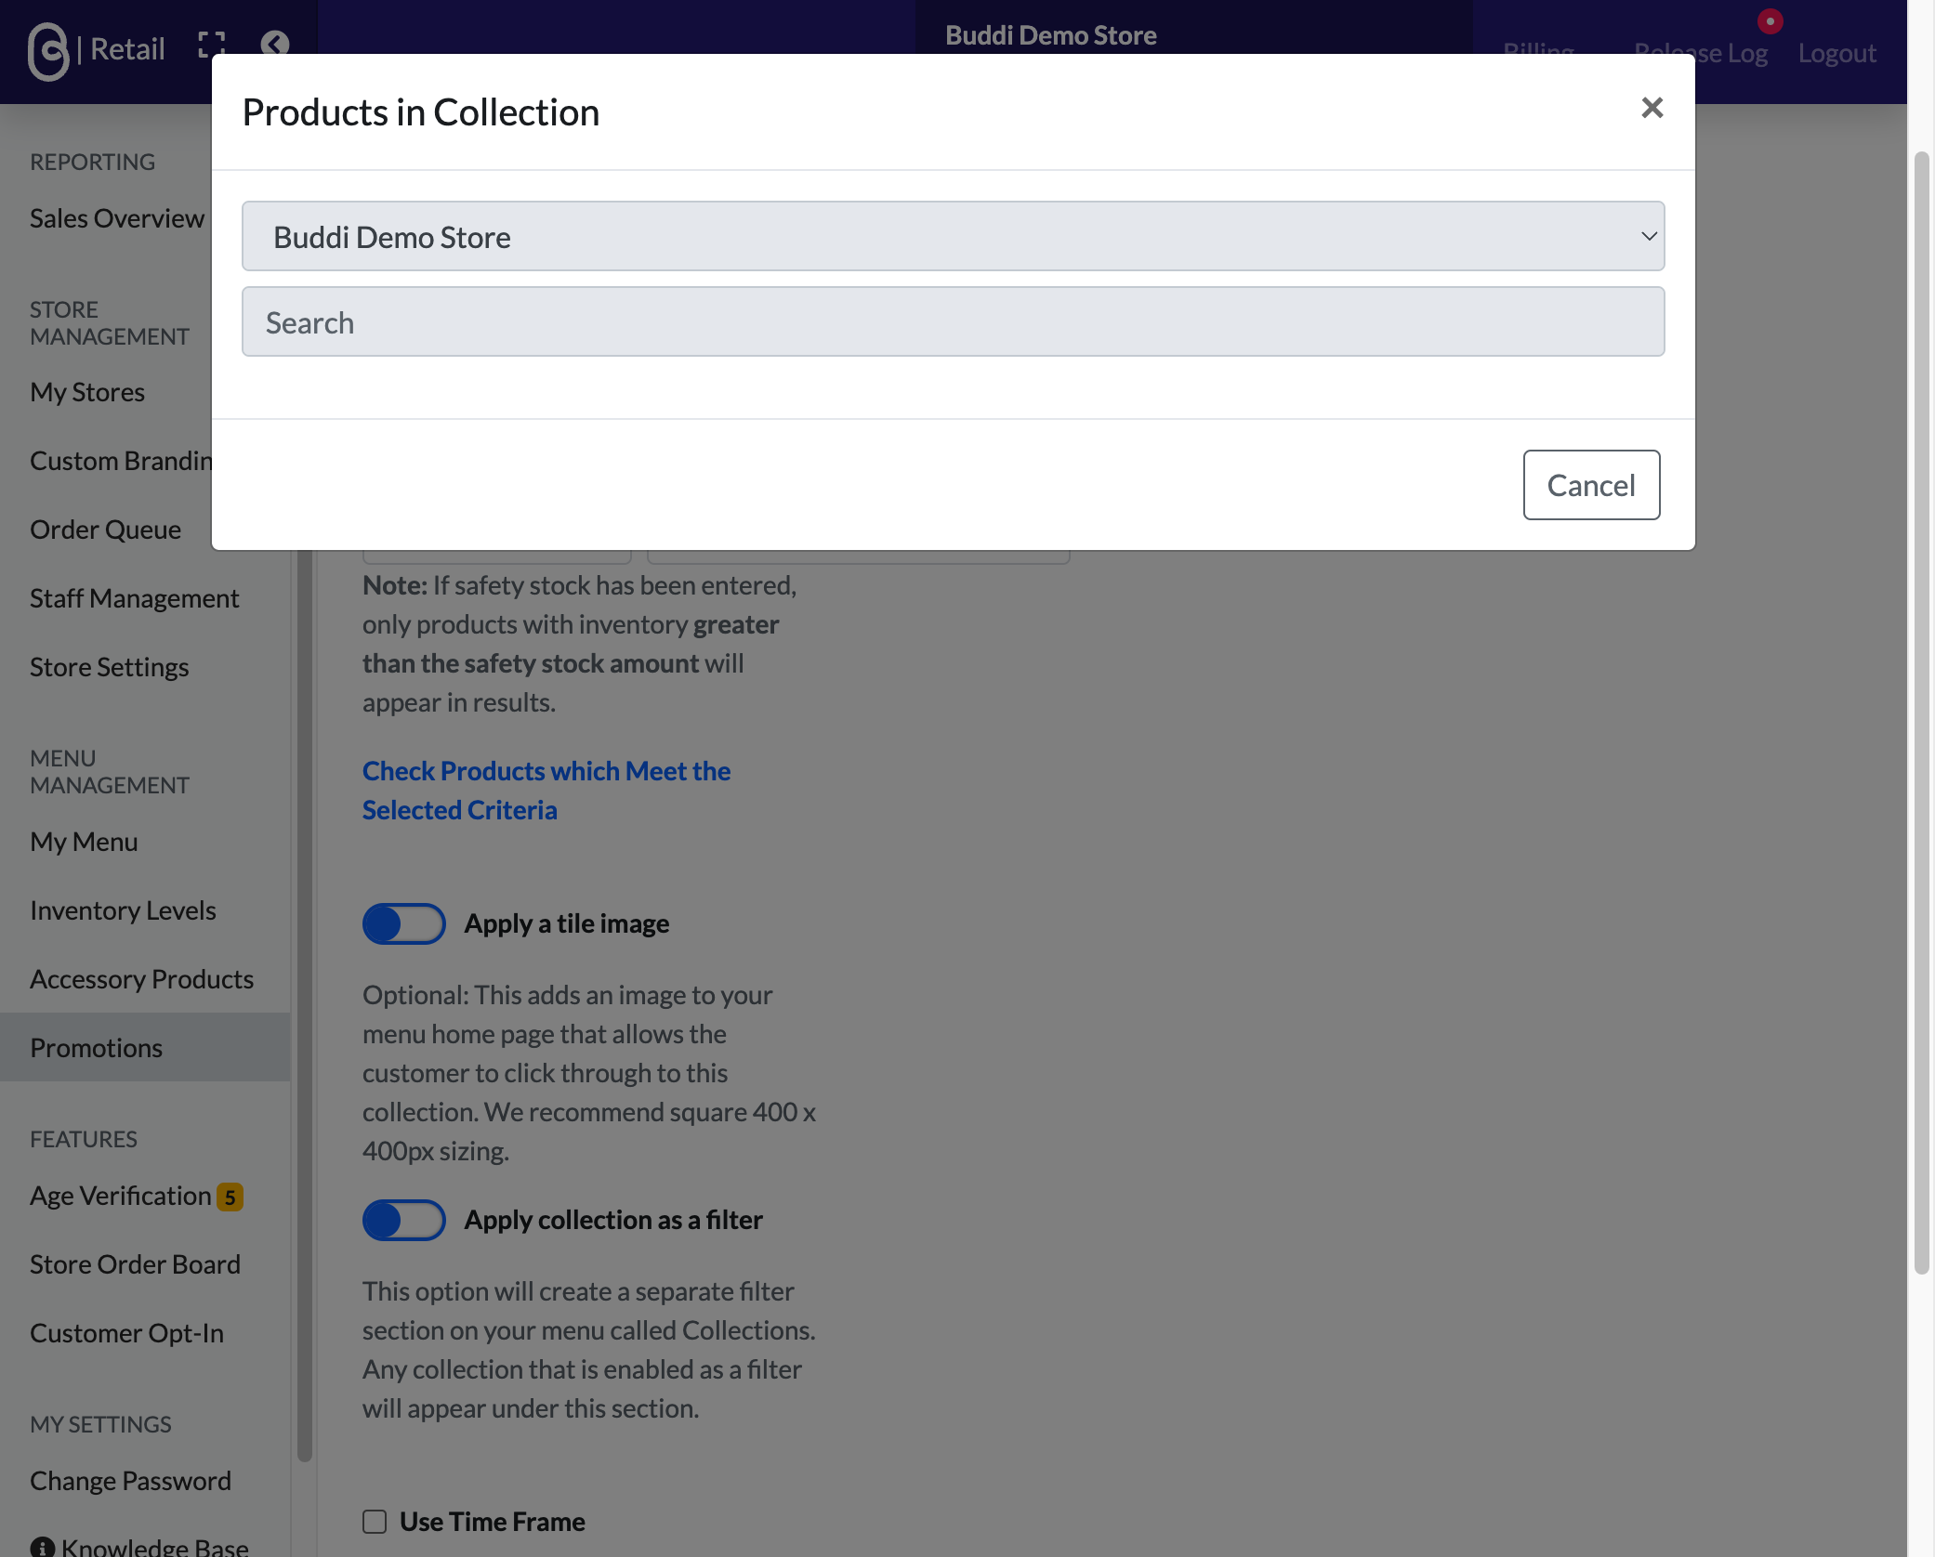Collapse sidebar with the back arrow icon
The width and height of the screenshot is (1935, 1557).
[x=275, y=44]
